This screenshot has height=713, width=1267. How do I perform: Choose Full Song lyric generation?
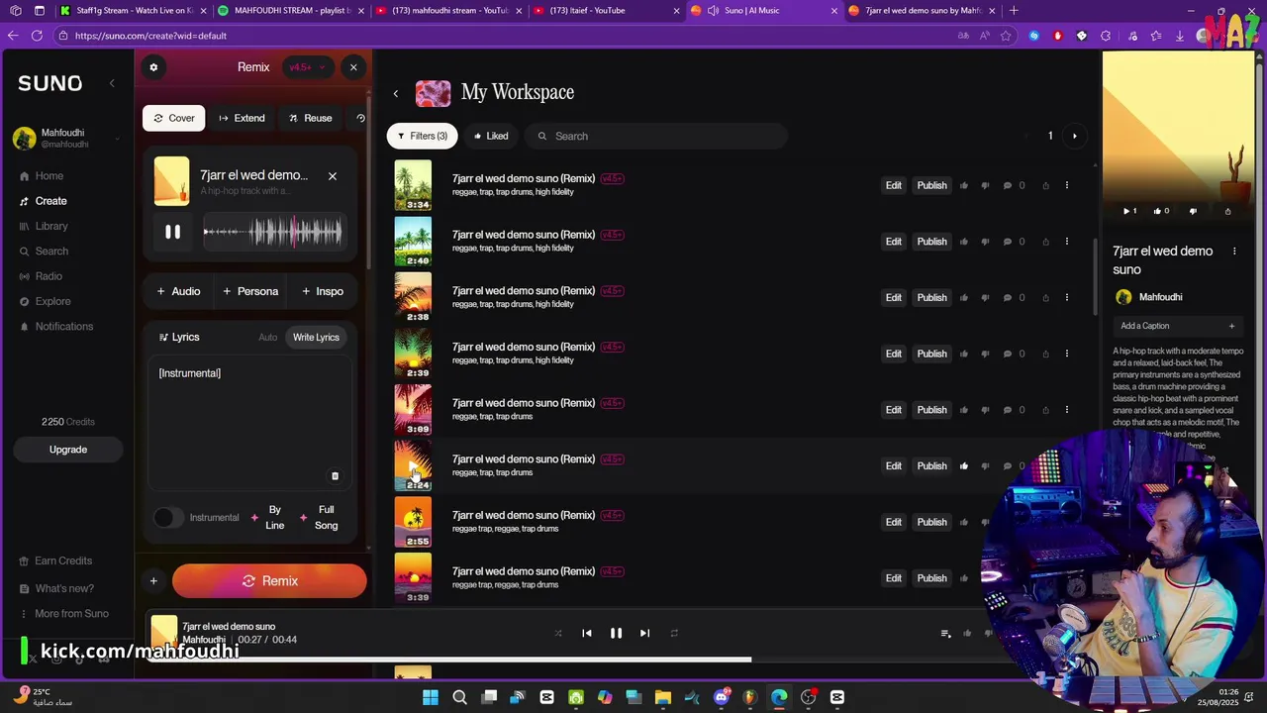tap(321, 518)
